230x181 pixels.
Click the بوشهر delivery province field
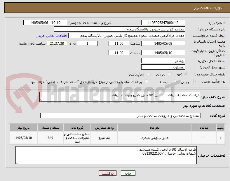pos(163,61)
